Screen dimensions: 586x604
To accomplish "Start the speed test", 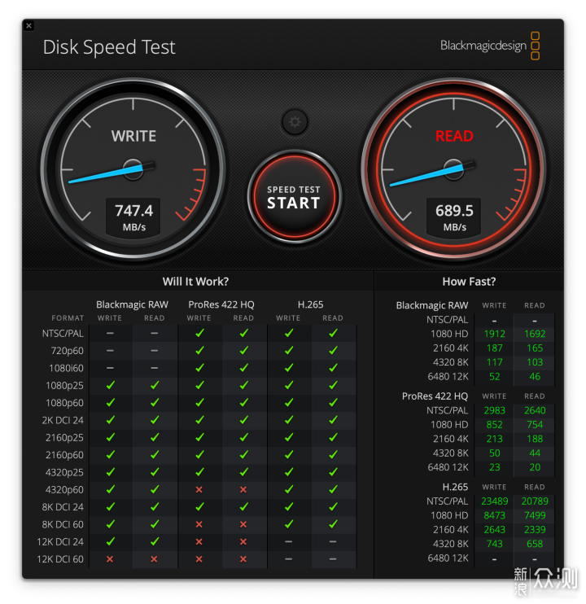I will click(x=294, y=196).
